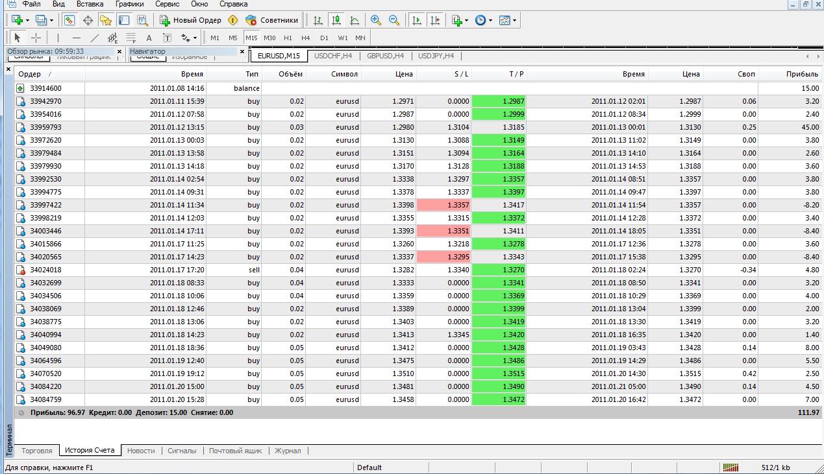Screen dimensions: 824x474
Task: Click the Своп column header
Action: tap(730, 74)
